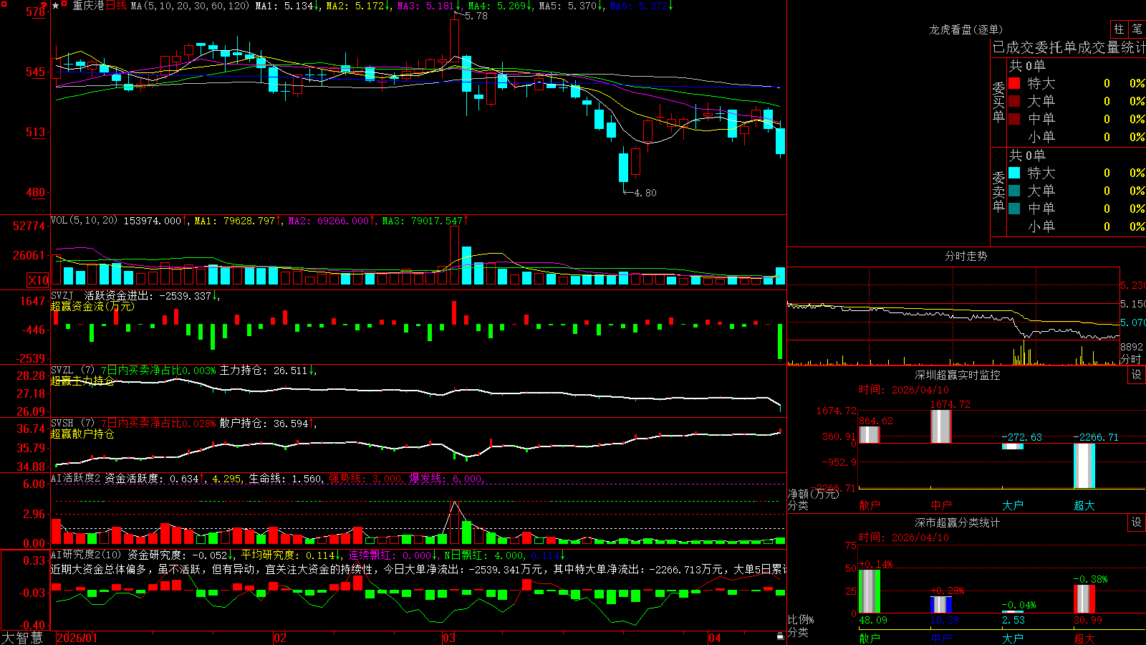
Task: Click the MA(5,10,20,30,60,120) indicator parameters
Action: pyautogui.click(x=190, y=6)
